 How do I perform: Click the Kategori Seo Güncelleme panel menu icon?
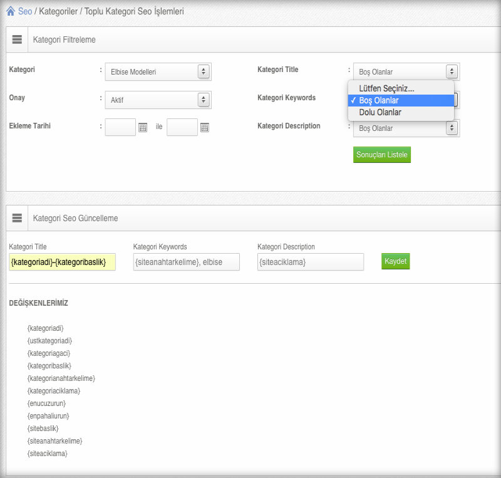point(18,218)
